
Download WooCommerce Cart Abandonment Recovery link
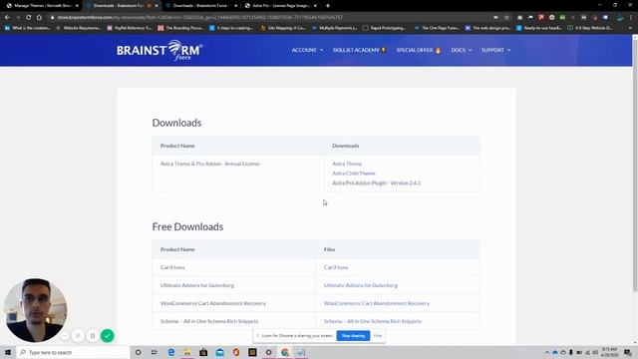tap(377, 303)
